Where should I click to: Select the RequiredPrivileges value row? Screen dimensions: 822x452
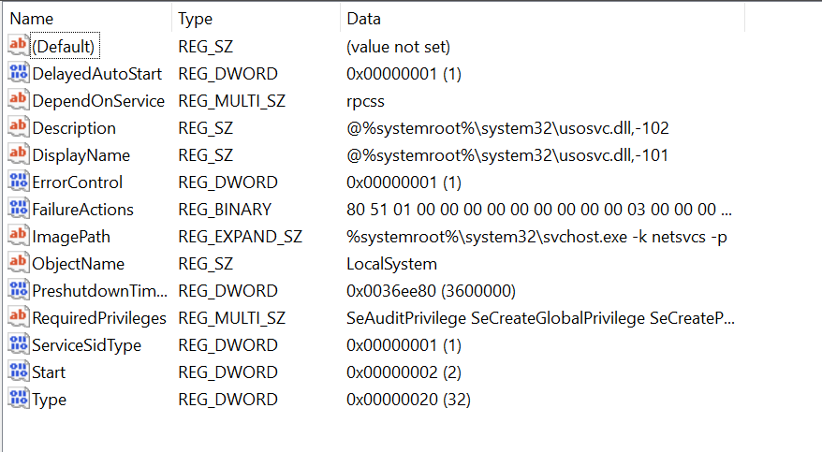tap(98, 317)
